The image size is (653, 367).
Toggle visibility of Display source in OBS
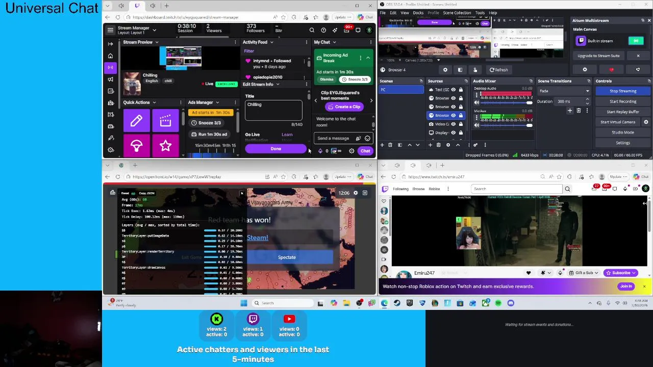pos(453,133)
